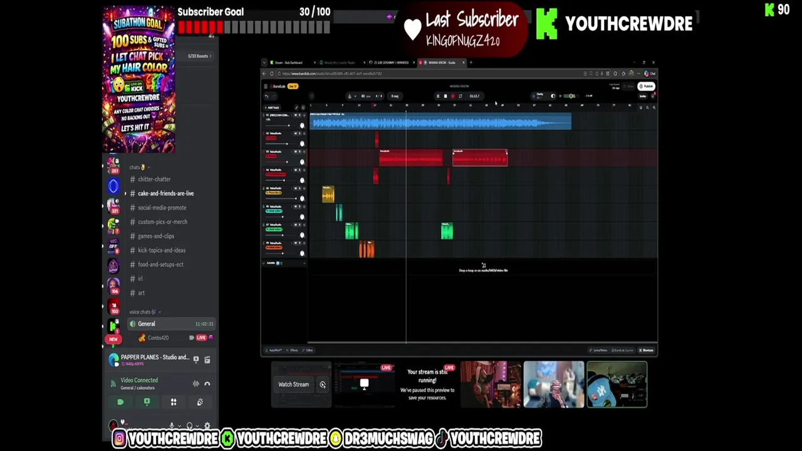Expand track 06 options arrow

(304, 206)
